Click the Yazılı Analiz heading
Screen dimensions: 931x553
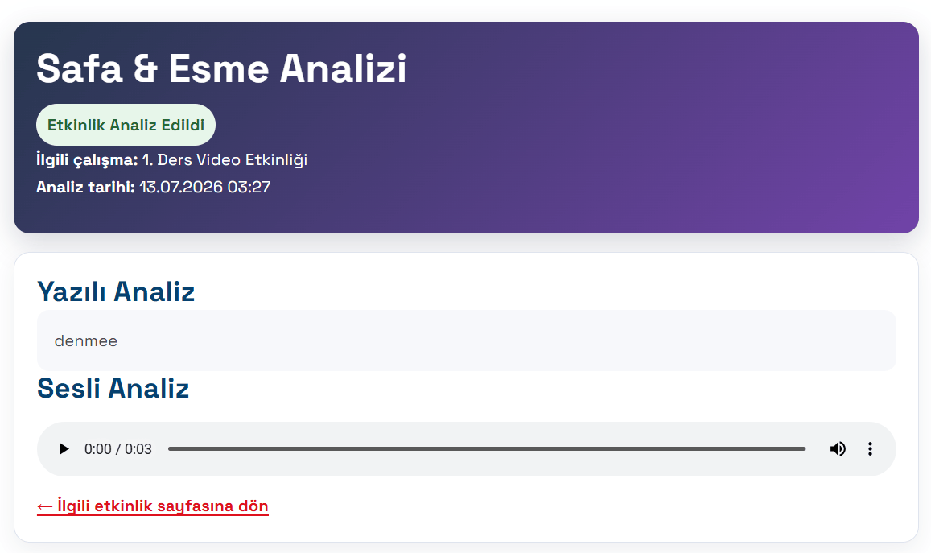click(x=116, y=291)
